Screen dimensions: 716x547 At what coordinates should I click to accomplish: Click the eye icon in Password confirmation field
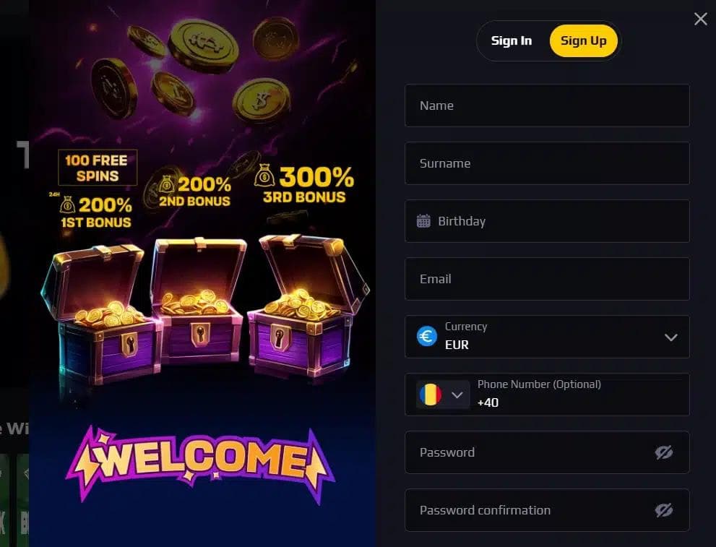point(664,509)
